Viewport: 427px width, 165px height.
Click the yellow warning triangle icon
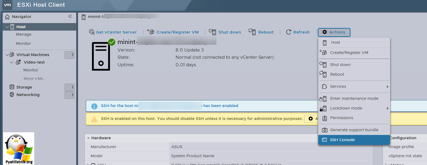click(x=94, y=119)
